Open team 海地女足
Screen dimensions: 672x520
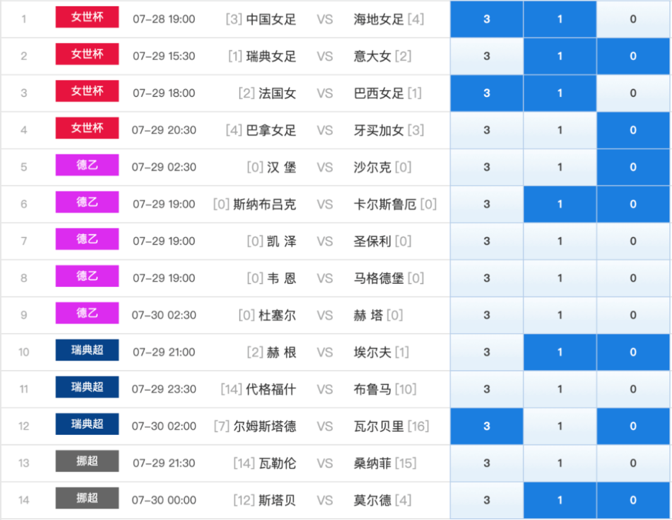379,20
